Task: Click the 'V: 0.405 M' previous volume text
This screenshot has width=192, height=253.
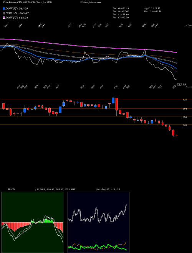Action: coord(155,11)
